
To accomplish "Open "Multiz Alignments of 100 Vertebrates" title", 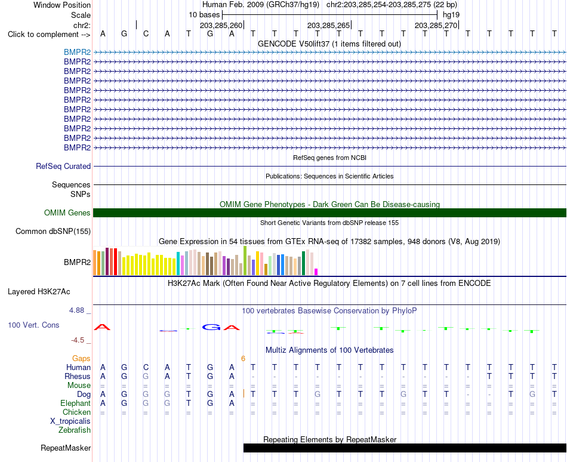I will pyautogui.click(x=329, y=350).
